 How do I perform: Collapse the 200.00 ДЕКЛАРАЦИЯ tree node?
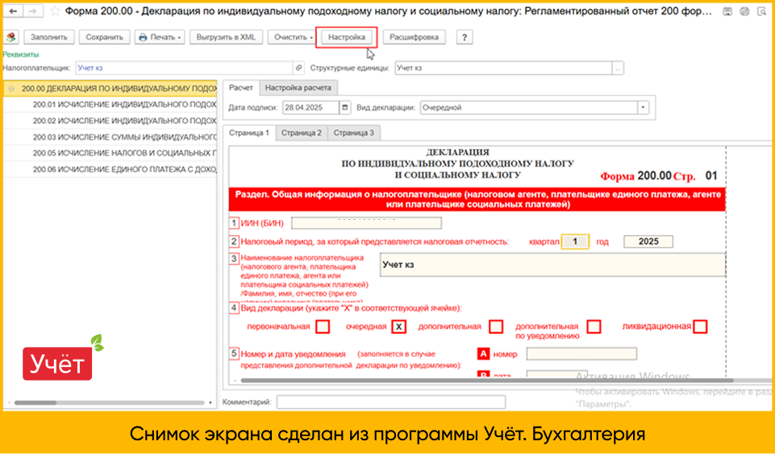coord(11,89)
